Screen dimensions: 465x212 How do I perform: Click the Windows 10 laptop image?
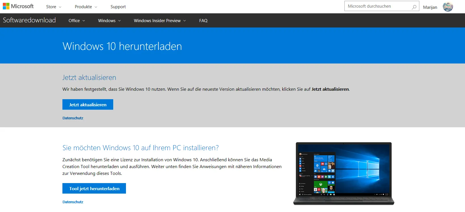(344, 173)
